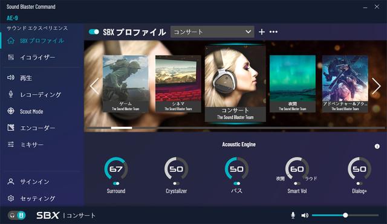Screen dimensions: 387x224
Task: Open the コンサート profile dropdown
Action: click(x=212, y=32)
